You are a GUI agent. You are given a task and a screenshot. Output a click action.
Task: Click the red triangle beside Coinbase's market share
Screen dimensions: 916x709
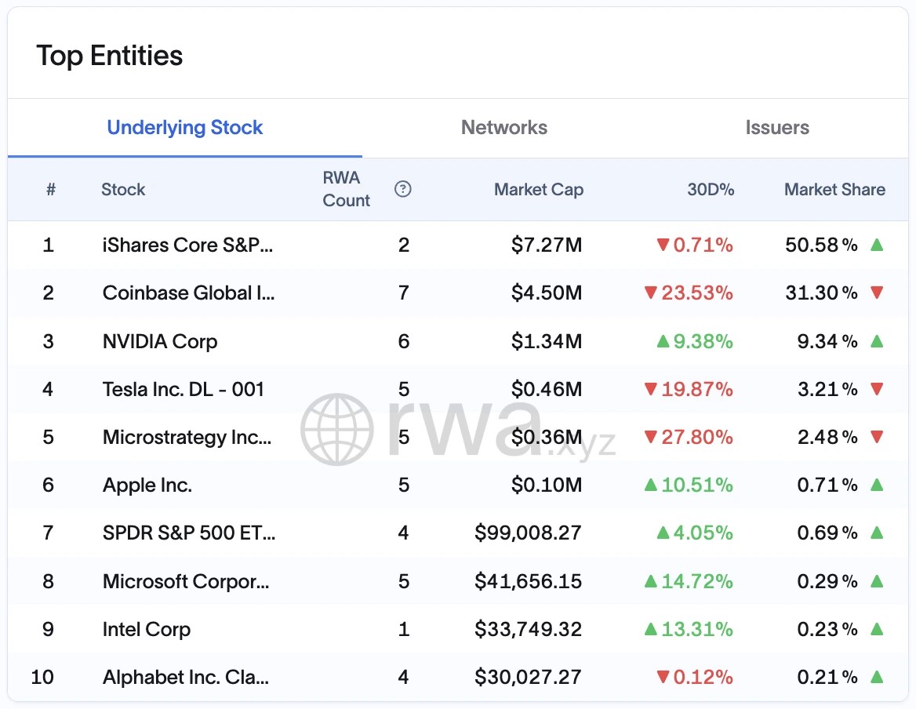tap(876, 293)
